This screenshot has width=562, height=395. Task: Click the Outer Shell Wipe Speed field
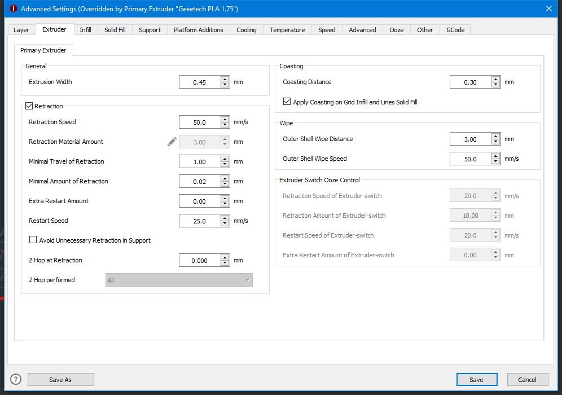pyautogui.click(x=470, y=159)
